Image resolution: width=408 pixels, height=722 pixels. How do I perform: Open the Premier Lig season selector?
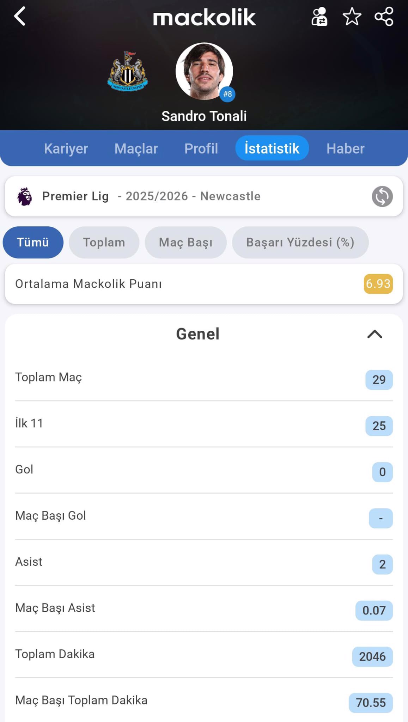point(152,196)
